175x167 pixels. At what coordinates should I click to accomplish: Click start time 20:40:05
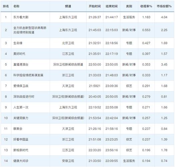(x=95, y=97)
